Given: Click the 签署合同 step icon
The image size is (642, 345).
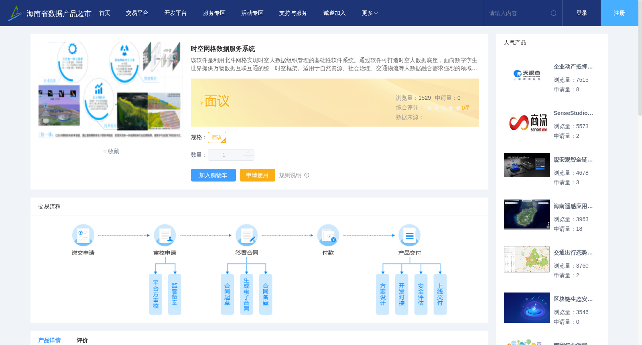Looking at the screenshot, I should (x=246, y=235).
